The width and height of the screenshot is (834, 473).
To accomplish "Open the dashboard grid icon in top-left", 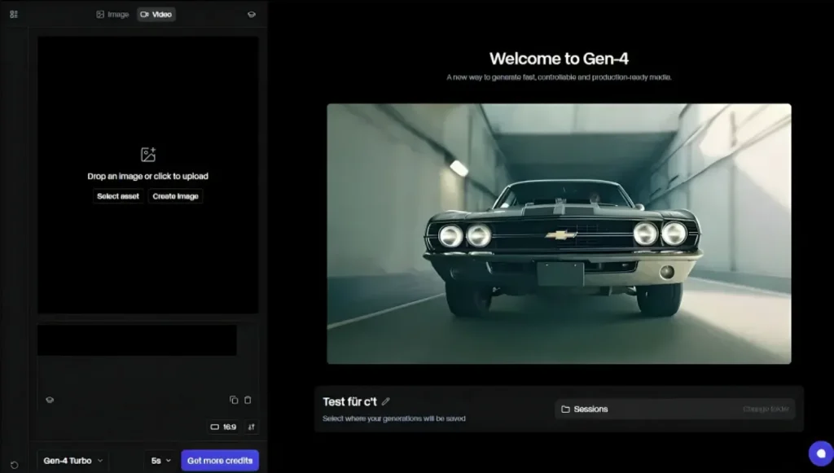I will [x=14, y=15].
